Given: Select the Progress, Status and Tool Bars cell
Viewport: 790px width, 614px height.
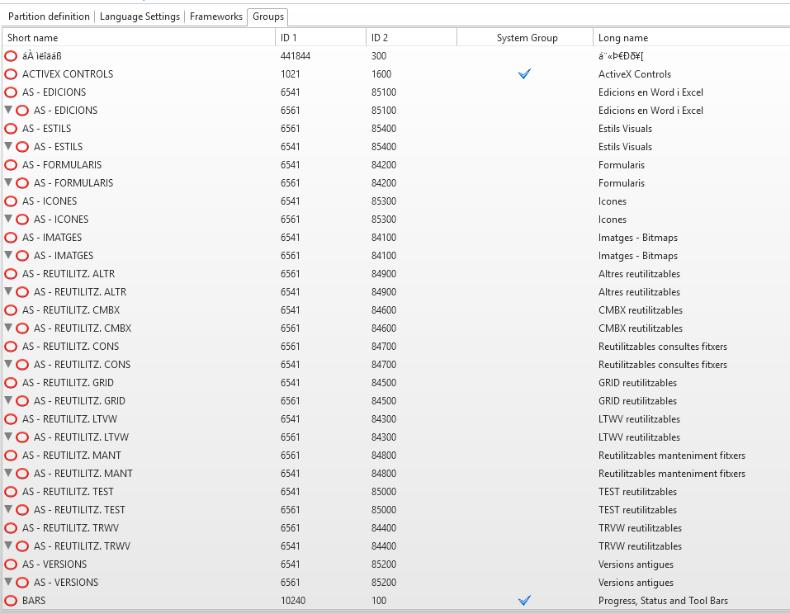Looking at the screenshot, I should pos(663,601).
